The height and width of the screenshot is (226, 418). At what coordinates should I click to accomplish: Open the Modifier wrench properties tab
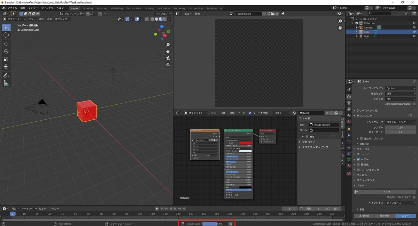tap(349, 135)
